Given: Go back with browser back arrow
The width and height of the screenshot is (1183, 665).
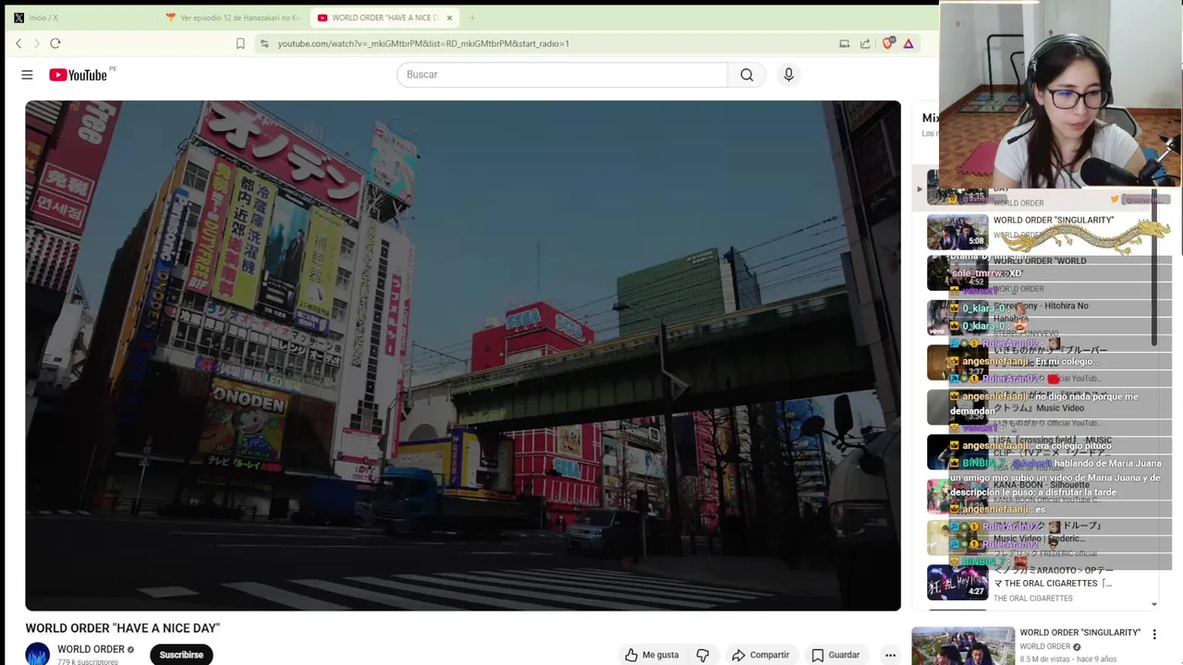Looking at the screenshot, I should click(x=18, y=43).
